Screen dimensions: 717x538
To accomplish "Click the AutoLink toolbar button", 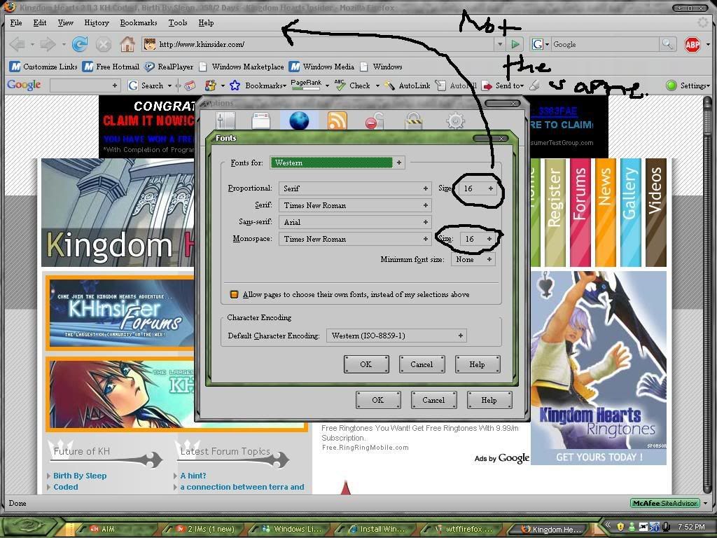I will (x=407, y=85).
